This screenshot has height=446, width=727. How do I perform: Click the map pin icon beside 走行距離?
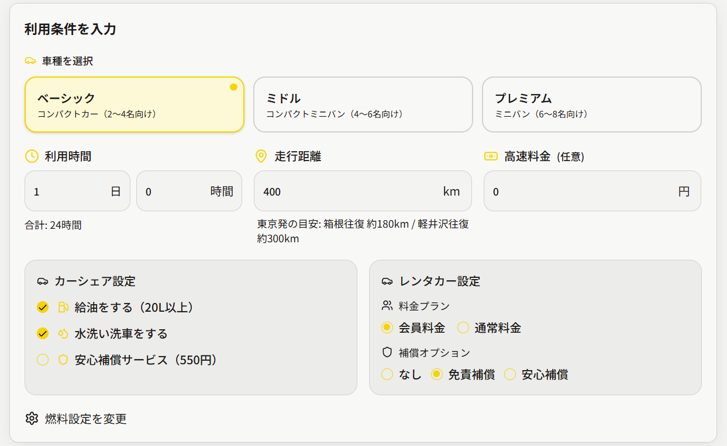click(x=261, y=156)
